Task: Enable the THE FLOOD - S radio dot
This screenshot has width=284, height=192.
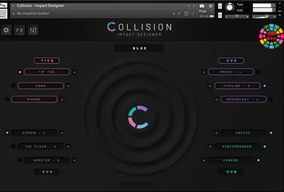Action: coord(13,147)
